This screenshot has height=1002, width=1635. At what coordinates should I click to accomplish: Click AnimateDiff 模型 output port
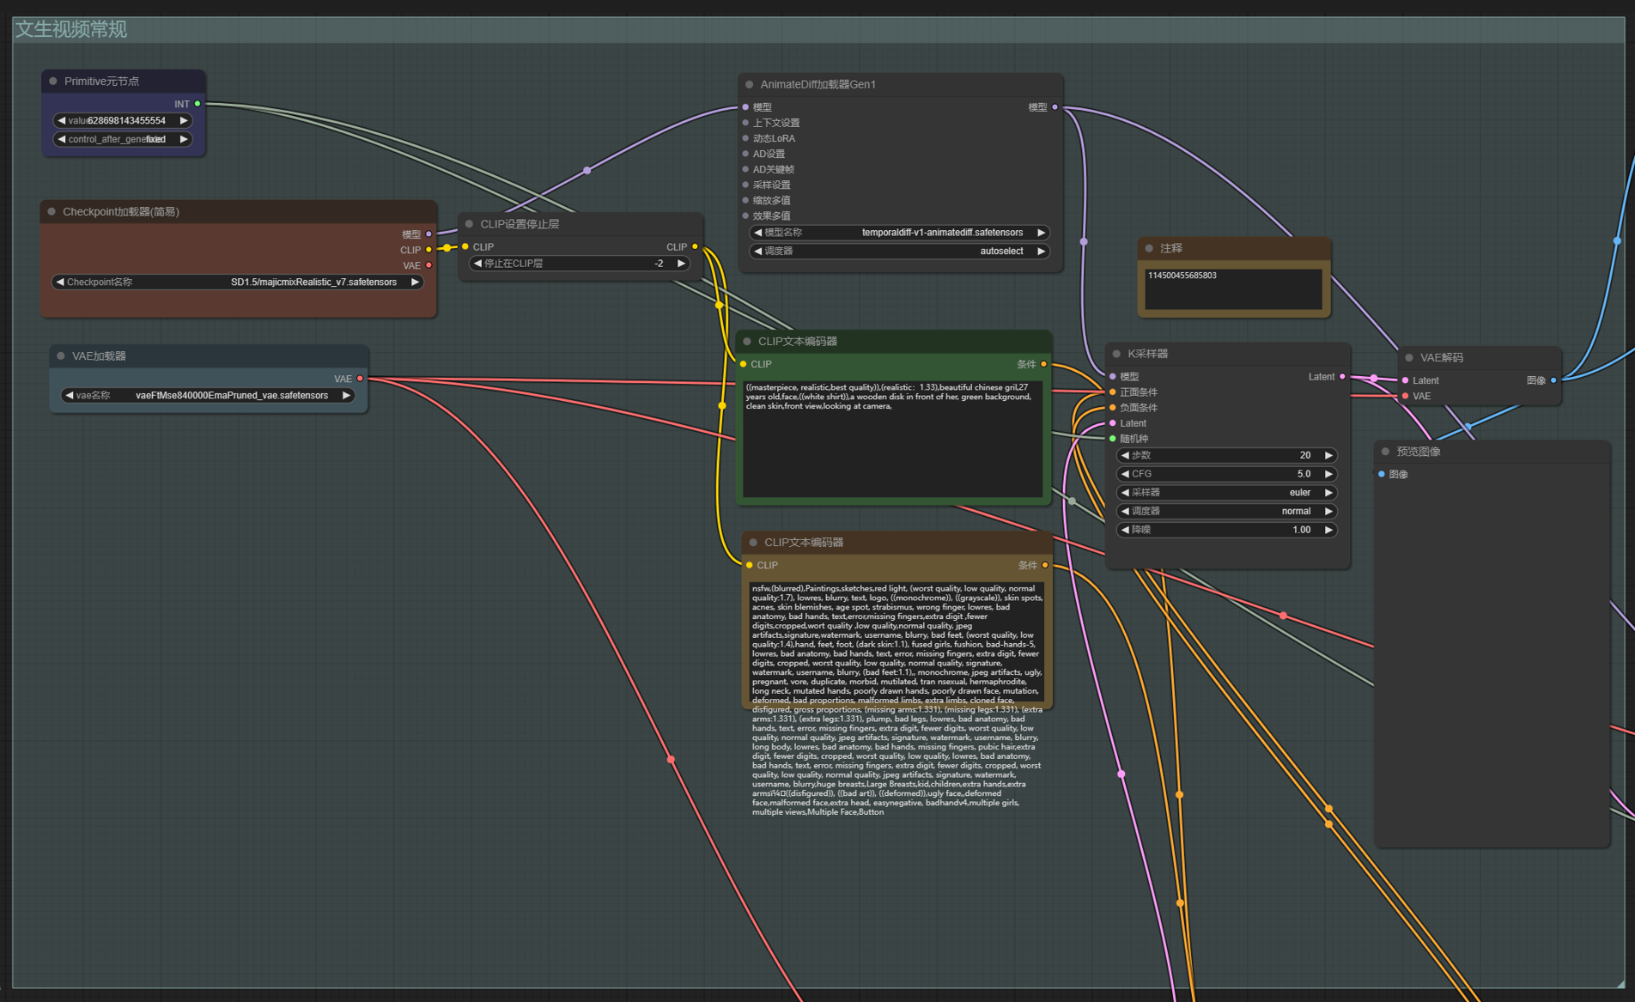pos(1055,107)
